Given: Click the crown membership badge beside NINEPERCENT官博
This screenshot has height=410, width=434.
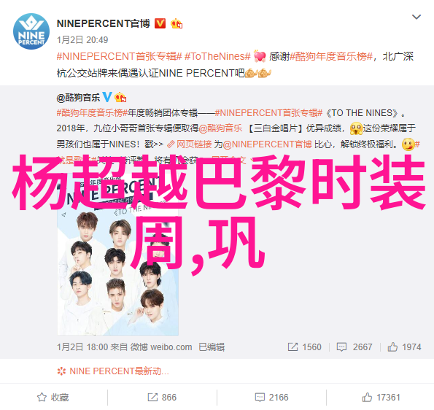Looking at the screenshot, I should coord(177,24).
